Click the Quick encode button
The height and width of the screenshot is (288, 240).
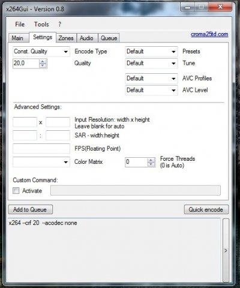[x=206, y=209]
